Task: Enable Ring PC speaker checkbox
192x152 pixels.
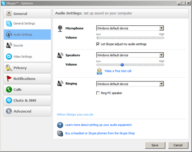Action: pos(98,93)
